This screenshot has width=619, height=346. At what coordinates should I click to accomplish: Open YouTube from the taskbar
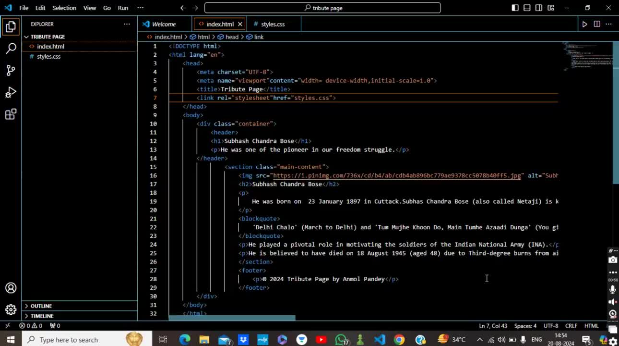(321, 340)
